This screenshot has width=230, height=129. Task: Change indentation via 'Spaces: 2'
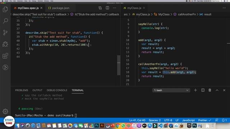click(155, 120)
